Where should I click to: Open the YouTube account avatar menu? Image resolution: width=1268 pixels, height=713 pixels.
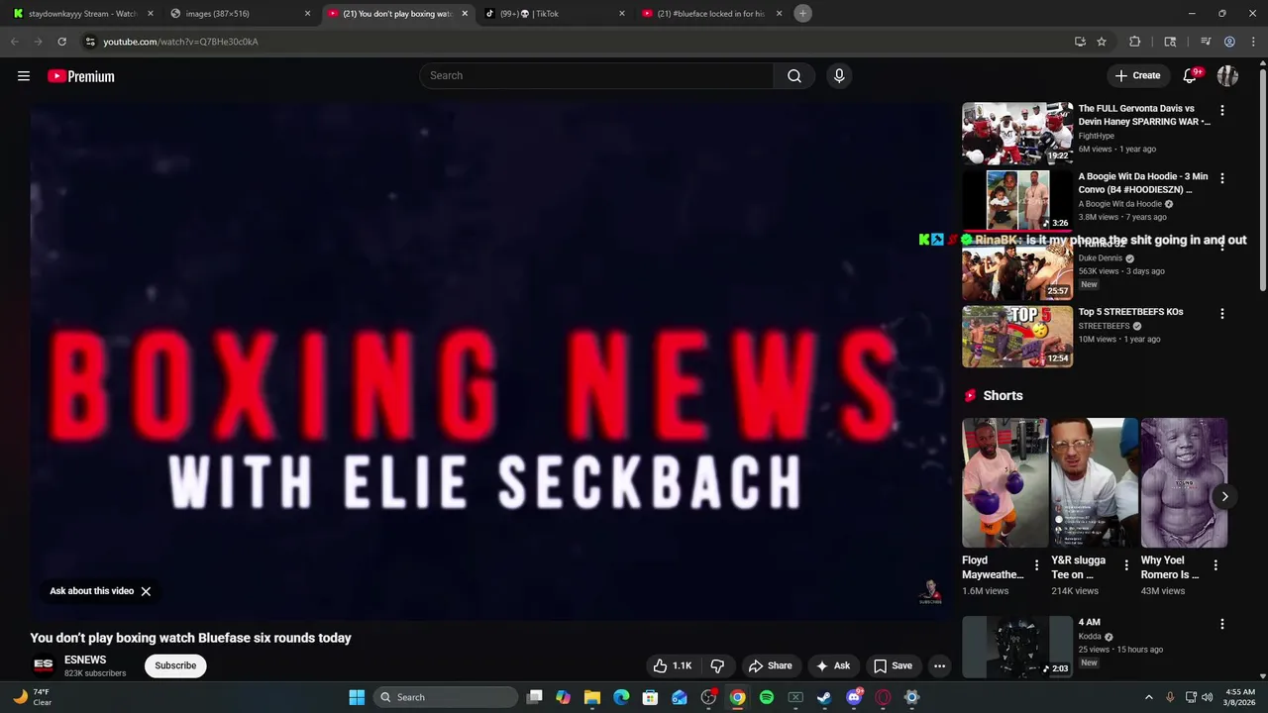(1227, 76)
